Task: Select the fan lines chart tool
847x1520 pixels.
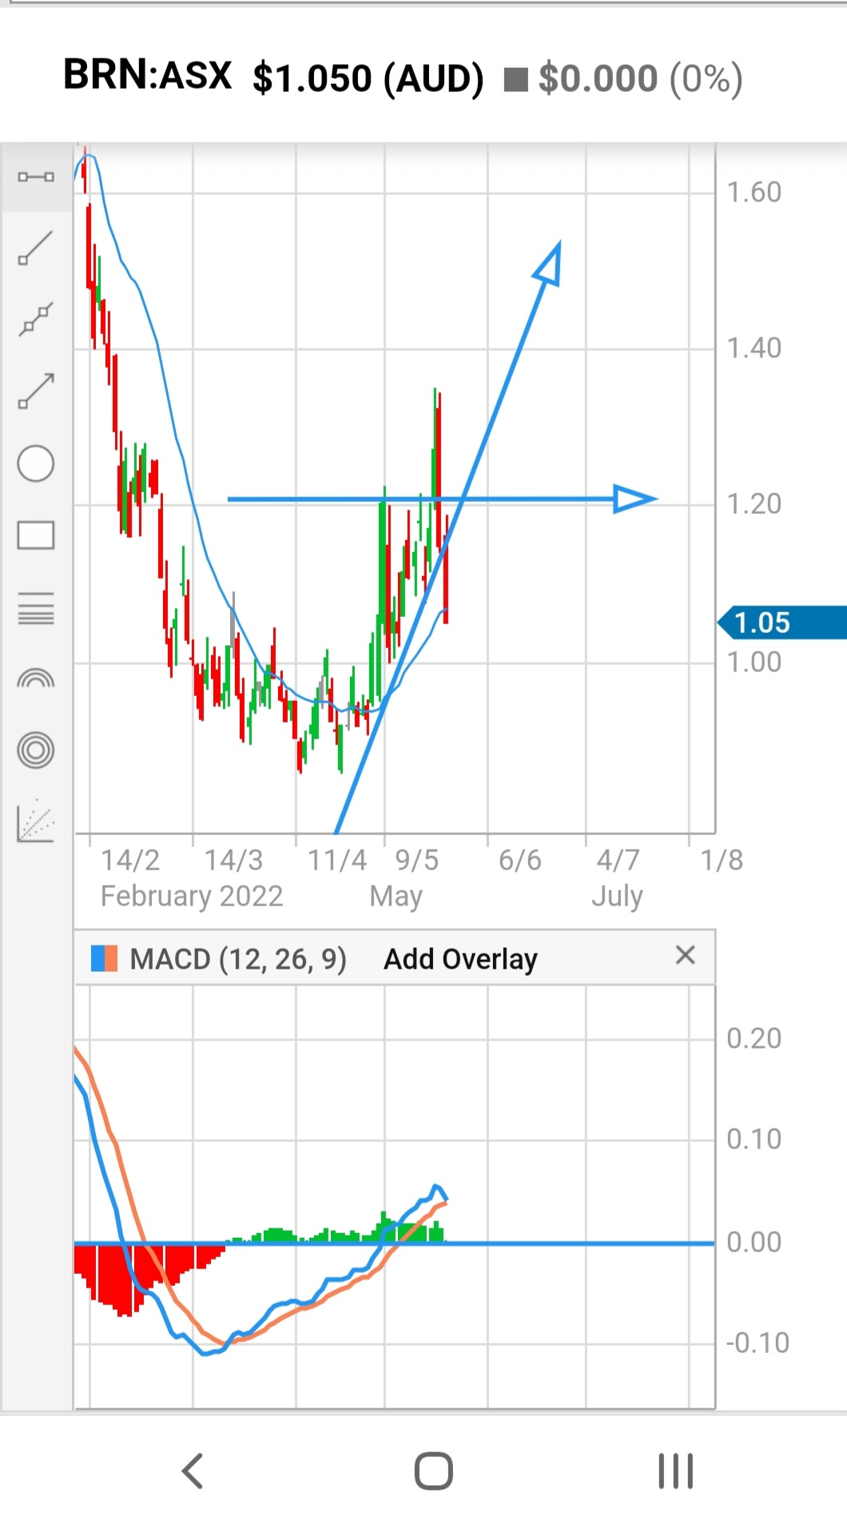Action: 36,820
